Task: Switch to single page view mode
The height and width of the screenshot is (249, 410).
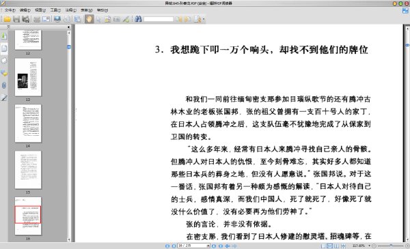Action: pyautogui.click(x=323, y=246)
